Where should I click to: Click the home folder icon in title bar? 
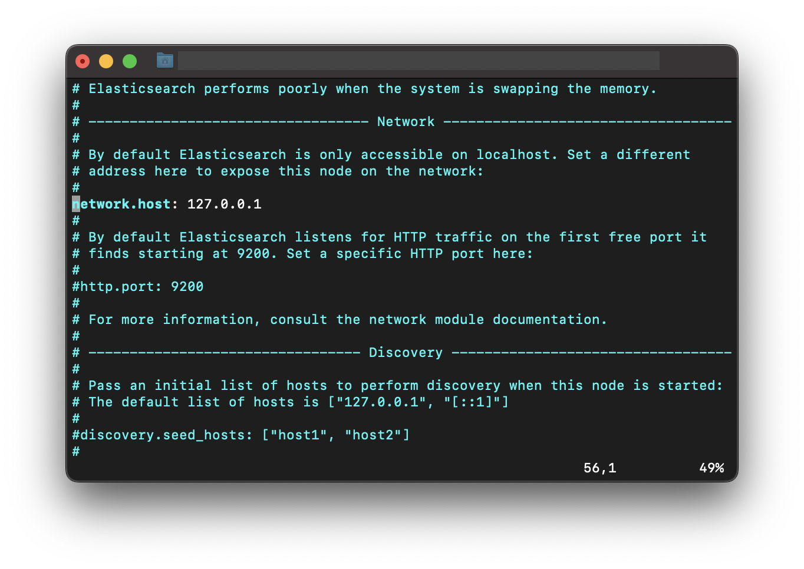165,60
